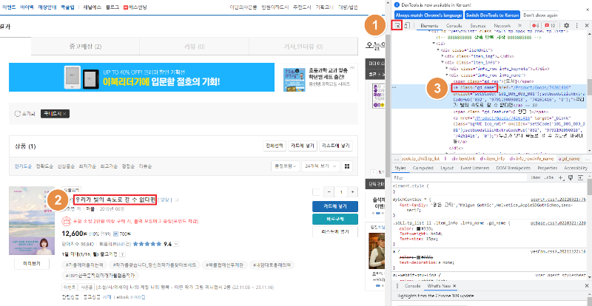Select the Computed styles tab

[423, 168]
